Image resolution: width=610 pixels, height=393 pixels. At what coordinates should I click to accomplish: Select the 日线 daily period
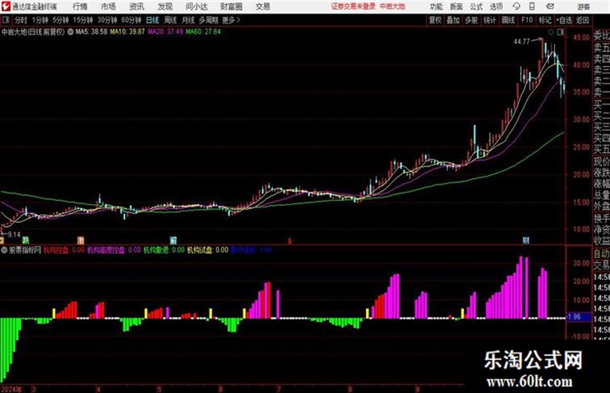(x=152, y=20)
